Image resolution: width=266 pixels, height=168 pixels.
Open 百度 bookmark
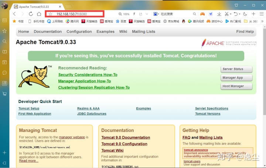click(121, 21)
